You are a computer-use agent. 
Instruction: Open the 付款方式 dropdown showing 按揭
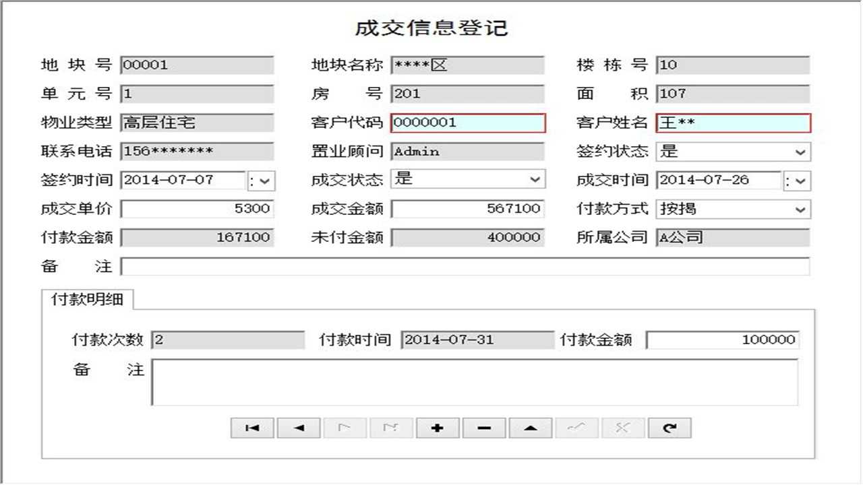coord(801,209)
